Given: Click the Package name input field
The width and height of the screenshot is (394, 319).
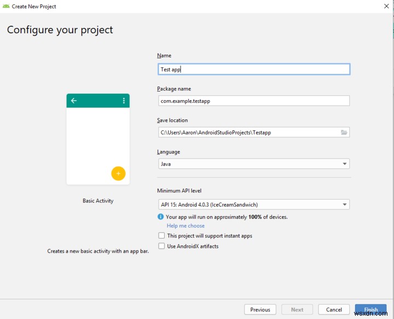Looking at the screenshot, I should coord(253,101).
